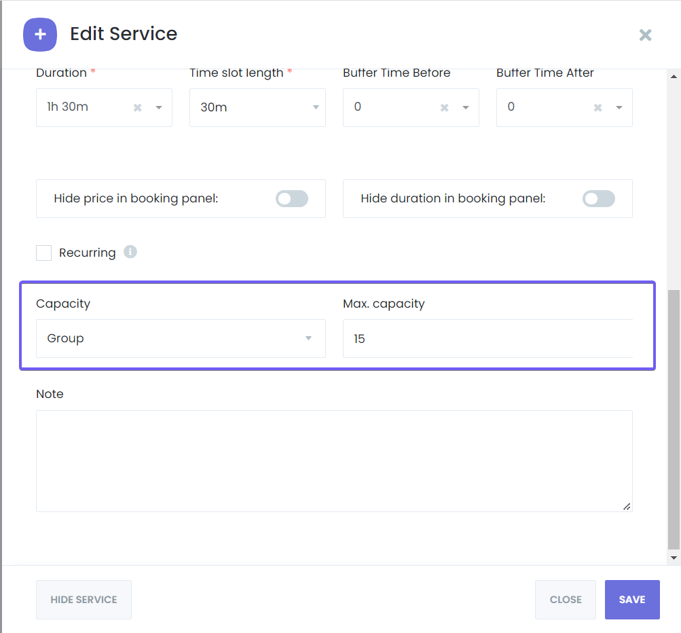Toggle Hide price in booking panel
The image size is (681, 633).
pos(291,198)
